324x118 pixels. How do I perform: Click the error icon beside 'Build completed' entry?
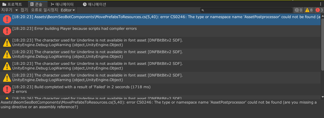point(7,89)
